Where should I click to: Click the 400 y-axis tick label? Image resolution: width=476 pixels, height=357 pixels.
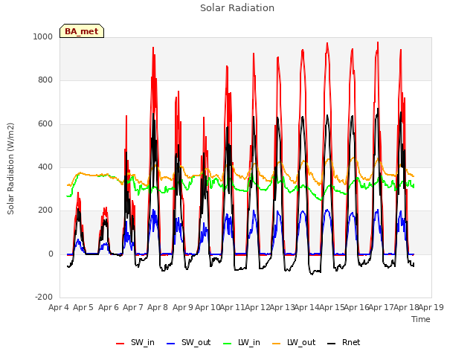45,167
